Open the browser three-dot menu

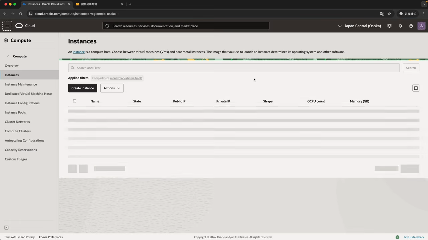(424, 14)
